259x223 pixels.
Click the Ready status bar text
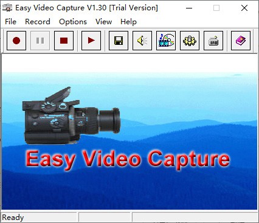coord(13,218)
